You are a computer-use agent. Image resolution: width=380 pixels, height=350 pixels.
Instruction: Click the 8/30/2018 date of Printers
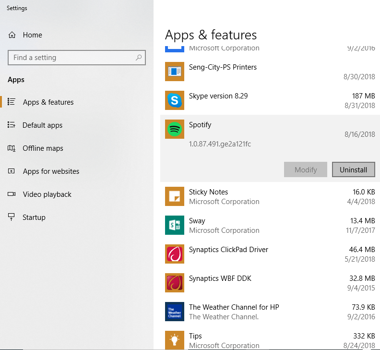359,77
